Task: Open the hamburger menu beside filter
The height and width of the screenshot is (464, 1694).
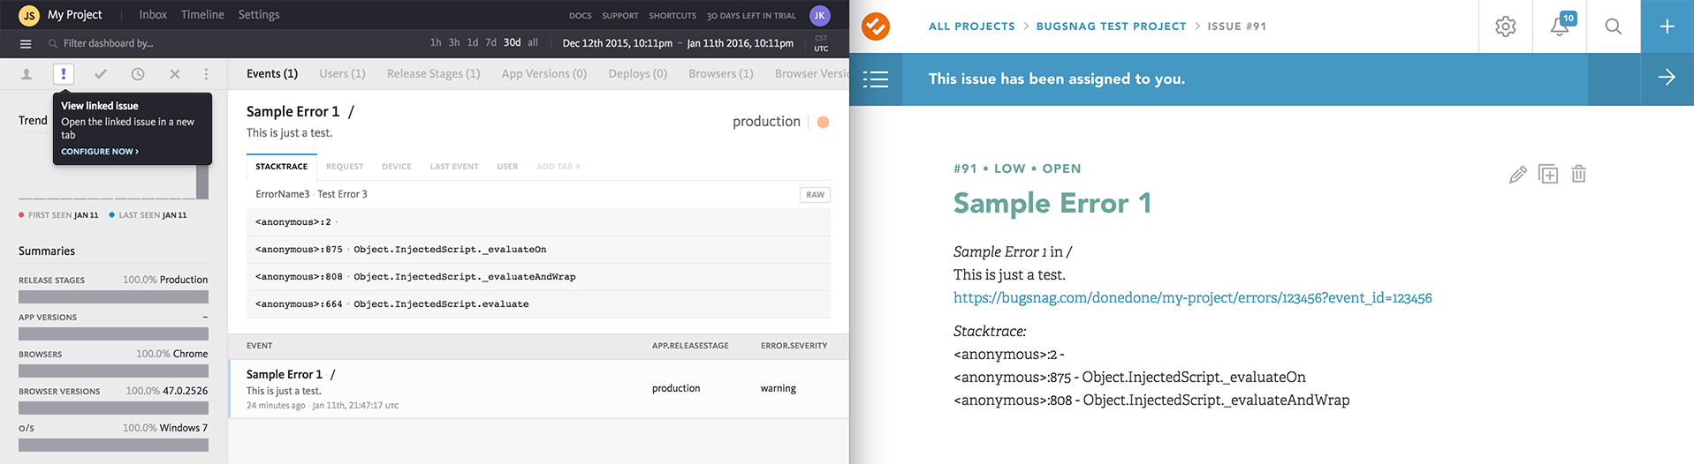Action: pos(26,43)
